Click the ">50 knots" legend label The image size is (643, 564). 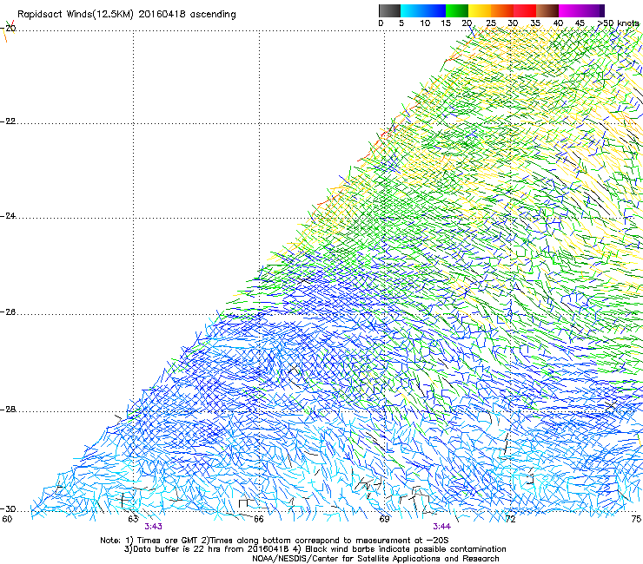click(x=618, y=23)
